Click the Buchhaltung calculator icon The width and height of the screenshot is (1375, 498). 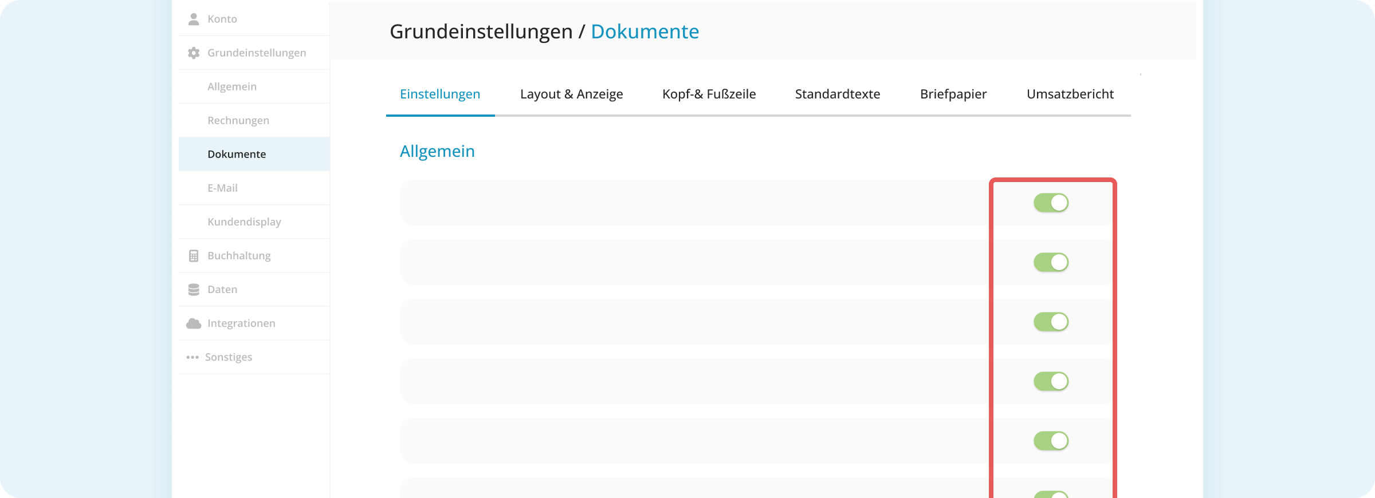point(194,256)
